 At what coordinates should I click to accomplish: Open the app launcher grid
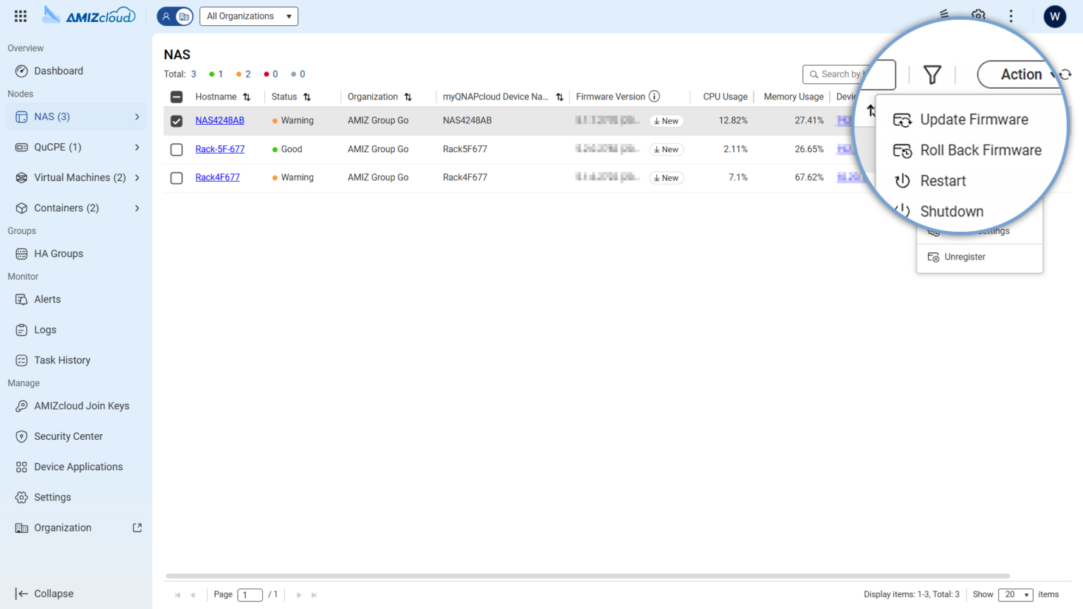(20, 16)
